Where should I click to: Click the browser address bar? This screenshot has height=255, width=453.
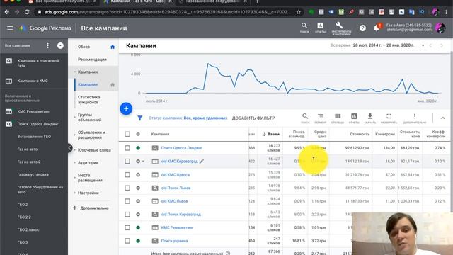tap(168, 12)
